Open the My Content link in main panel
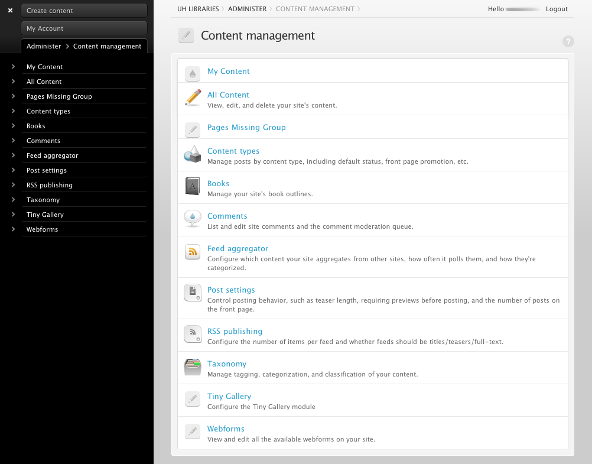592x464 pixels. coord(229,71)
